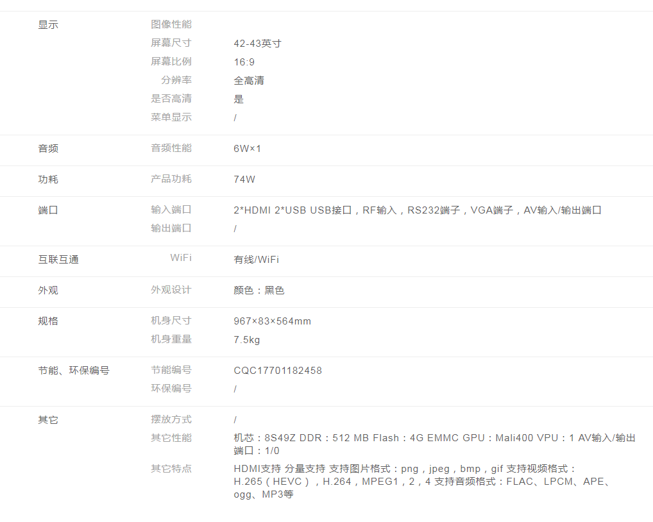Click the 有线/WiFi value text

[x=256, y=260]
